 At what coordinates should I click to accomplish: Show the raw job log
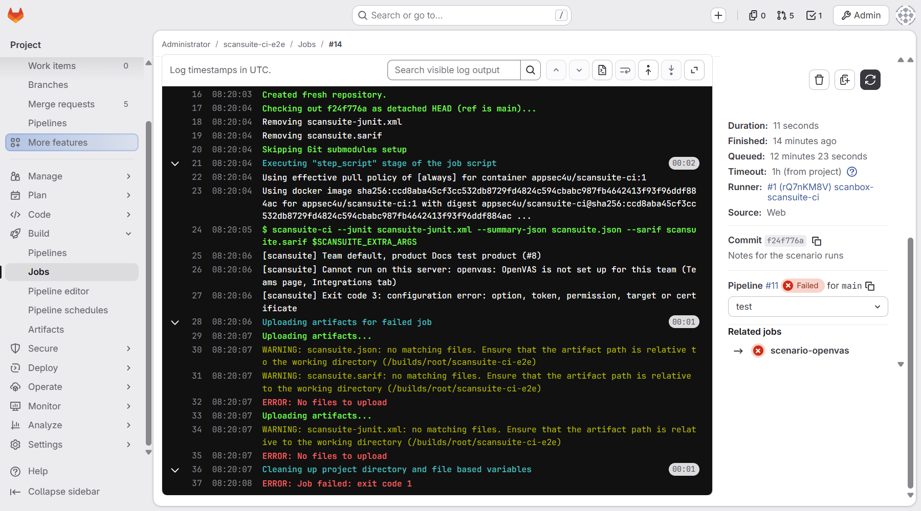[x=602, y=70]
